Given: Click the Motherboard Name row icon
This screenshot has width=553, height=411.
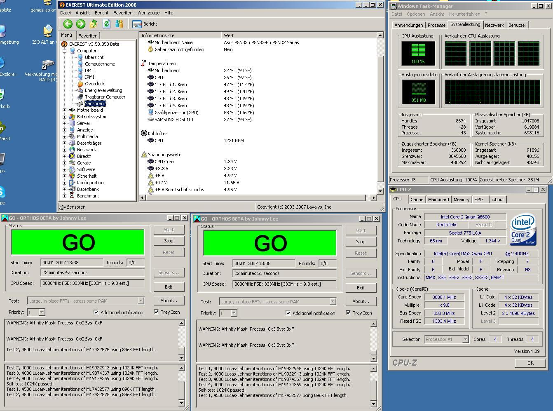Looking at the screenshot, I should (150, 42).
